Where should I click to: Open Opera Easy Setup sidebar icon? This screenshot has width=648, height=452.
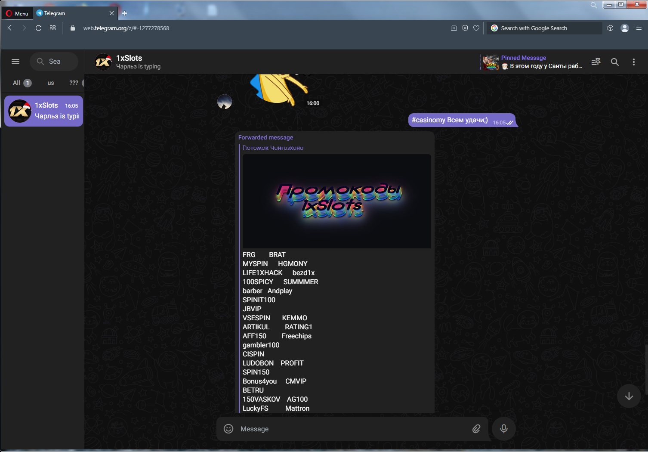click(639, 28)
